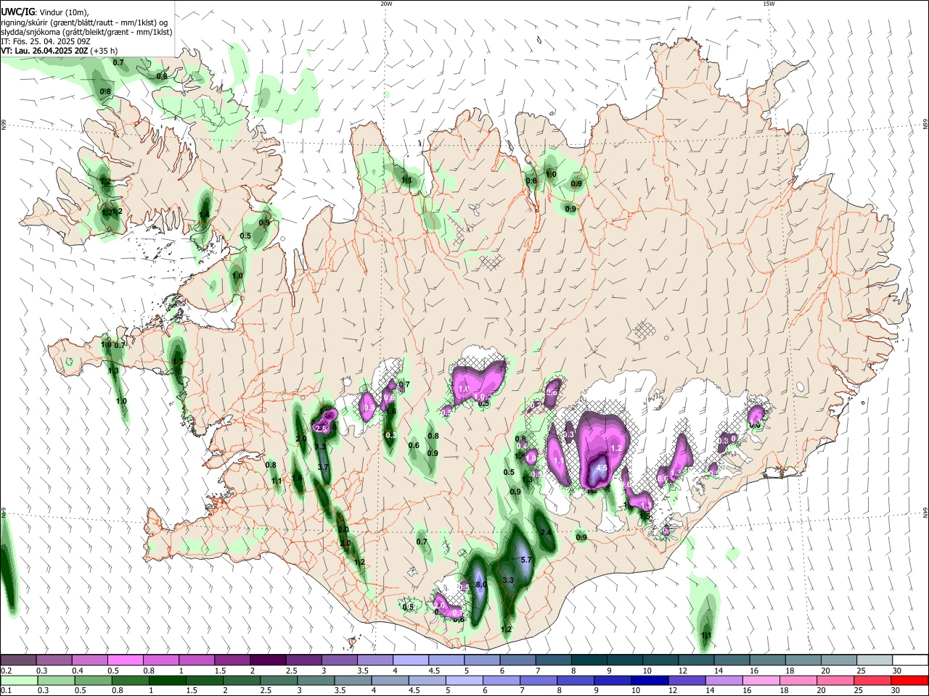Click the '2.8' value in the purple cell
This screenshot has width=929, height=696.
[321, 429]
